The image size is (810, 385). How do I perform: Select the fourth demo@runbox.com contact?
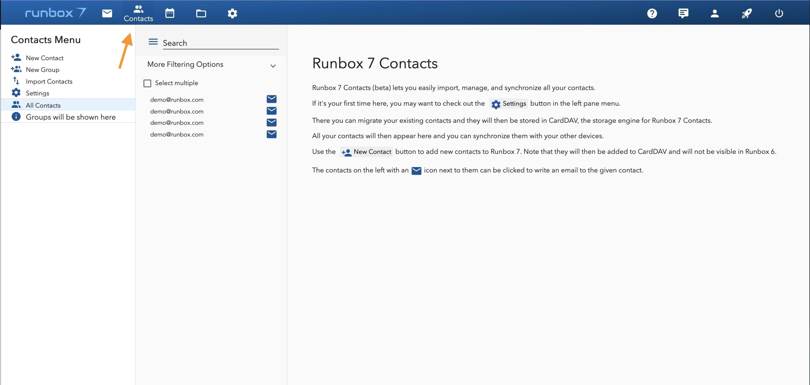click(x=177, y=134)
